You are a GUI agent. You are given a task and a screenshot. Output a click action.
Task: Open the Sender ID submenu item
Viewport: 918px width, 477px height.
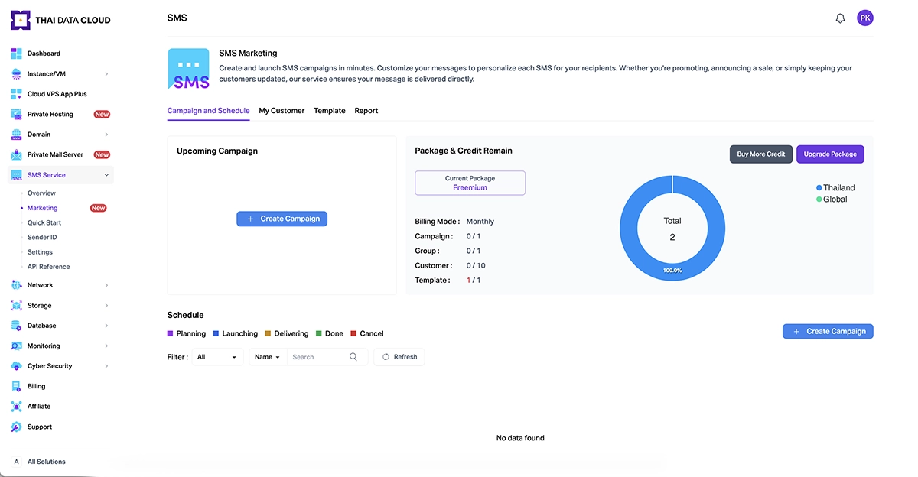click(x=42, y=237)
